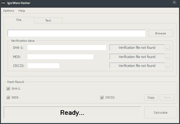Browse for MD5 verification file with ellipsis button
180x124 pixels.
[167, 57]
